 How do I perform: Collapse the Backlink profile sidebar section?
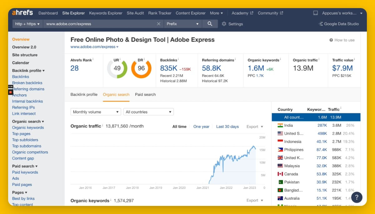28,70
